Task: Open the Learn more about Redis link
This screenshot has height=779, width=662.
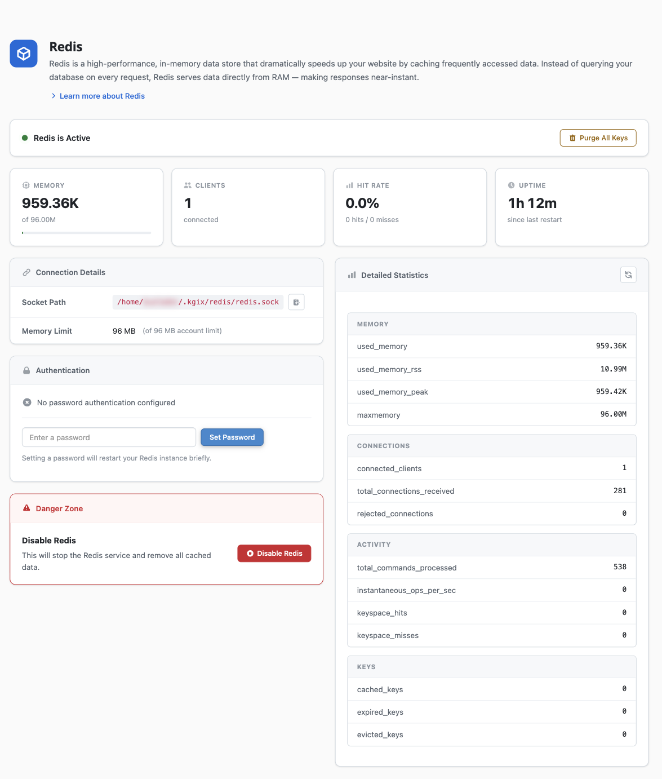Action: pos(102,96)
